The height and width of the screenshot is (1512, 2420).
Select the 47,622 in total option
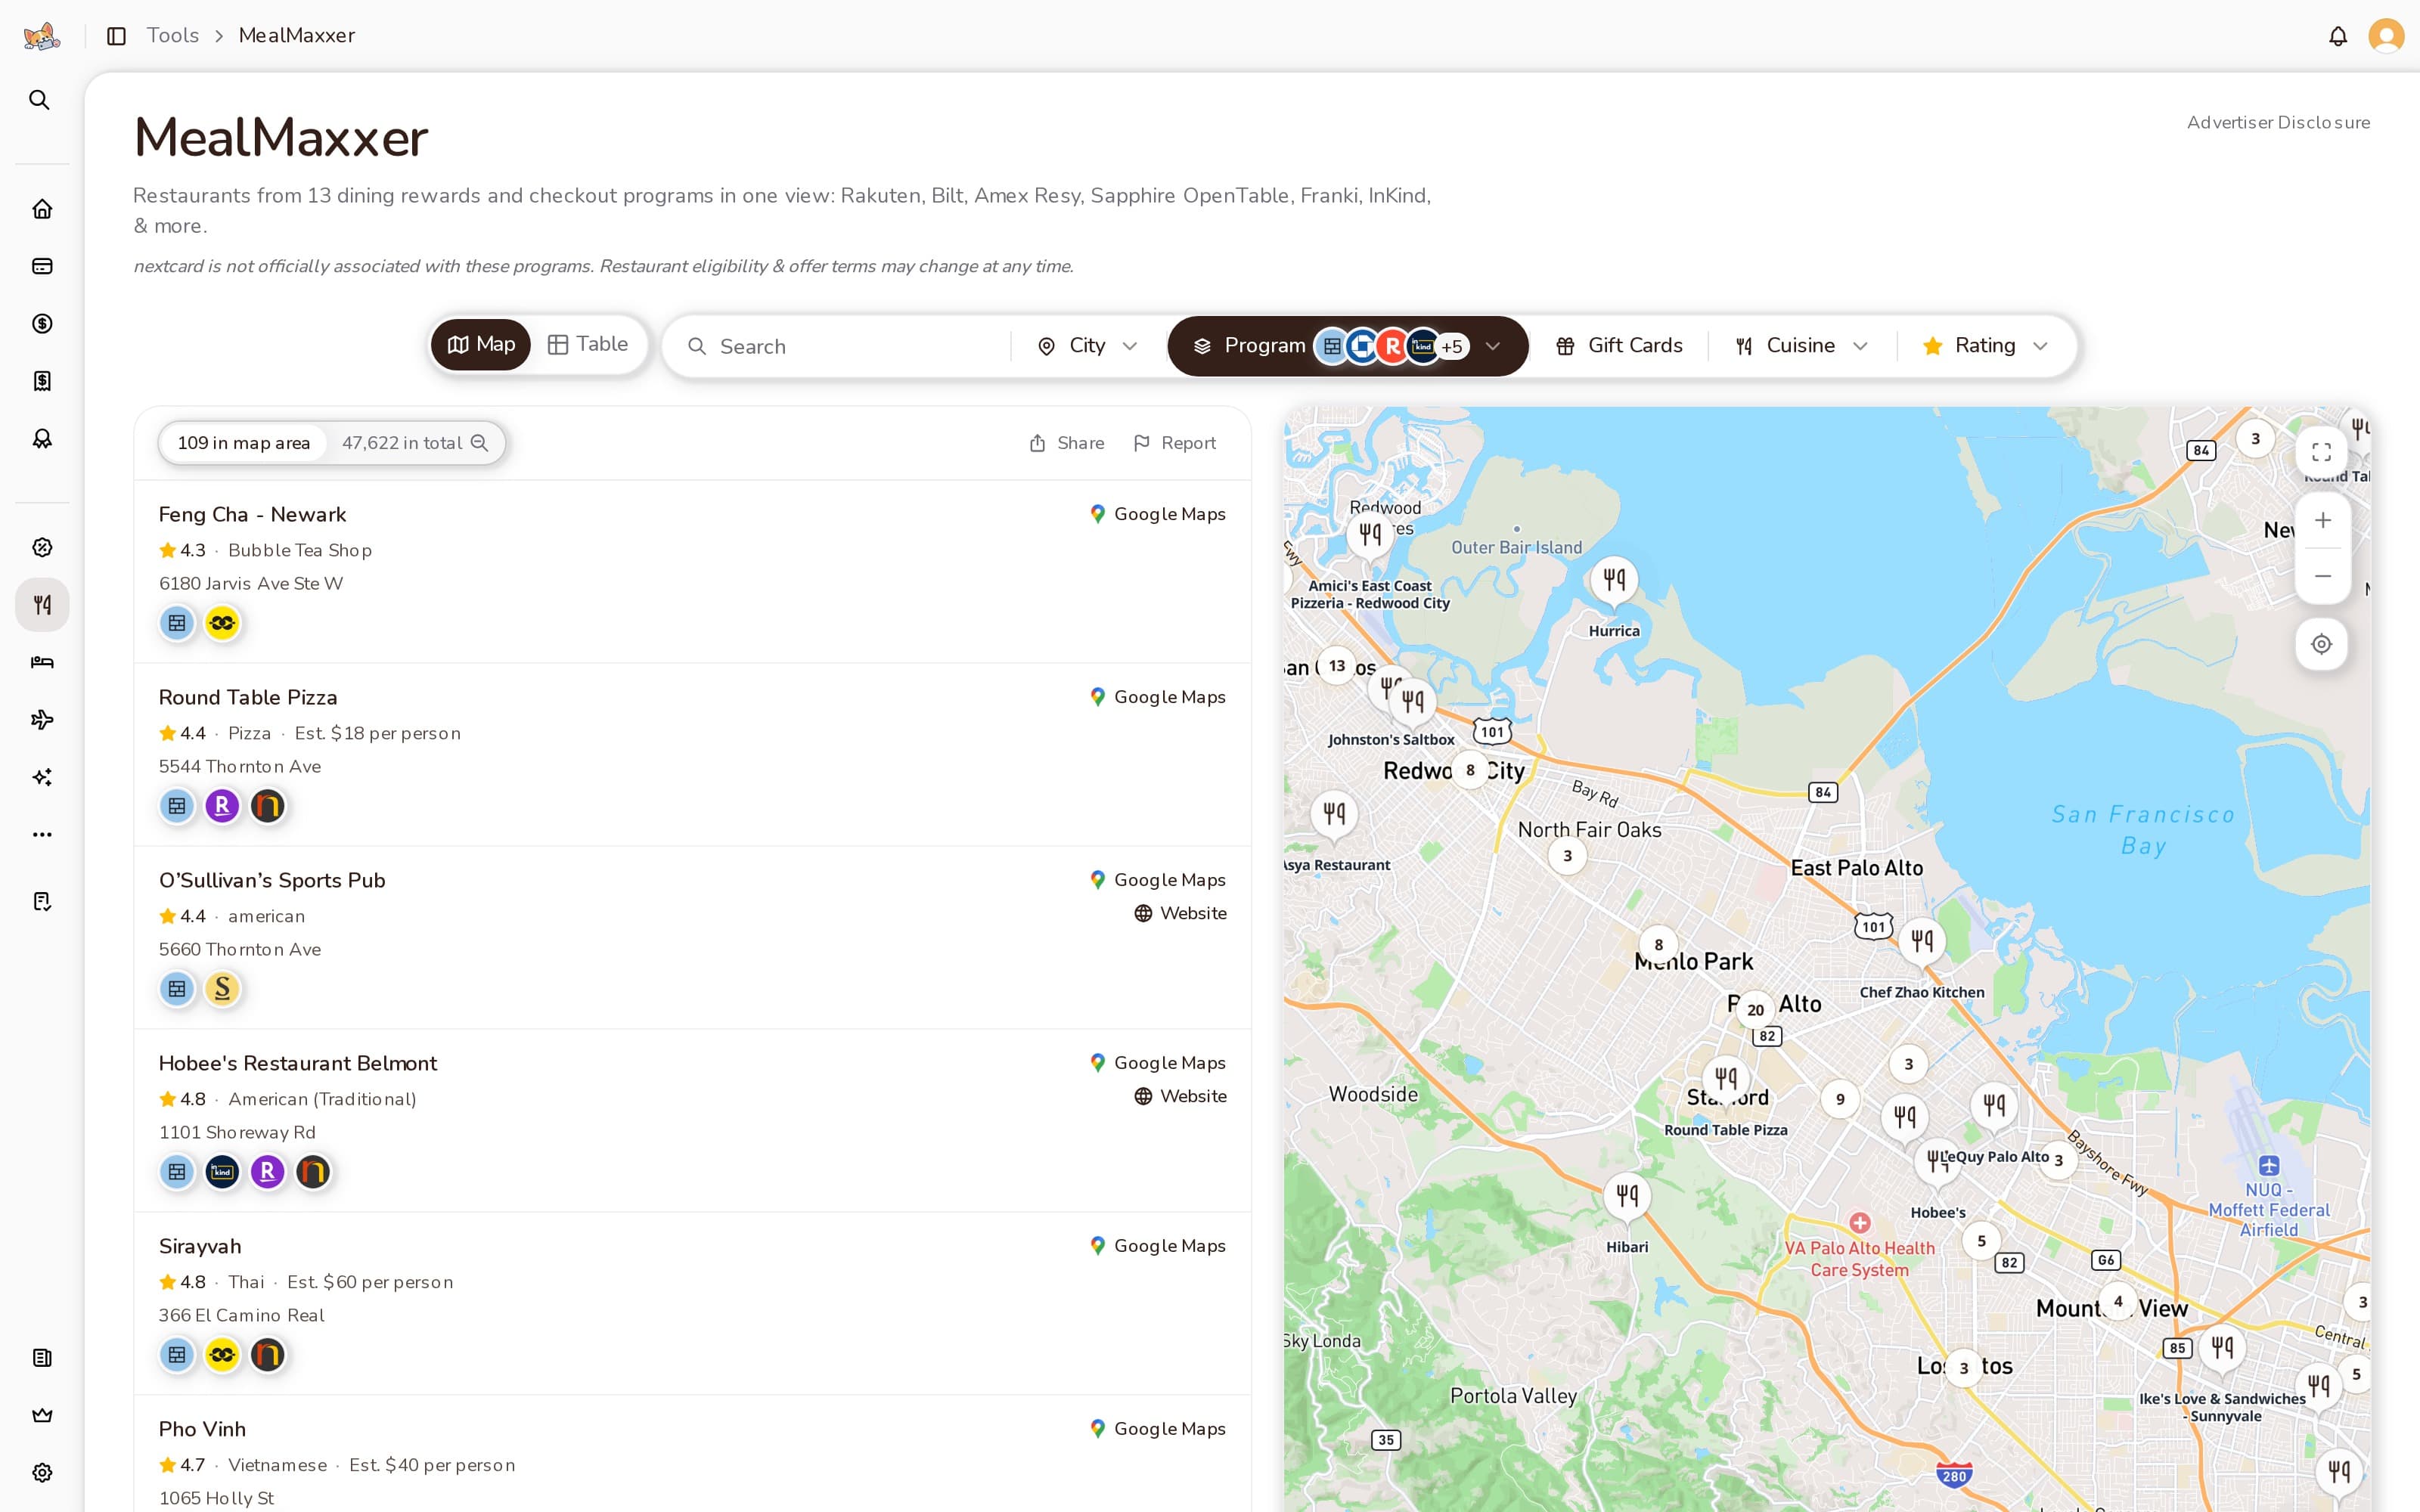pyautogui.click(x=414, y=443)
